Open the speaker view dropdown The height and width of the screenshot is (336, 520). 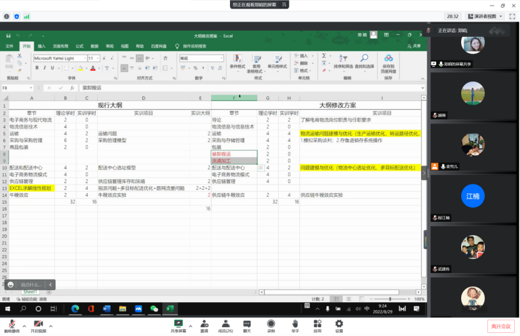[486, 16]
